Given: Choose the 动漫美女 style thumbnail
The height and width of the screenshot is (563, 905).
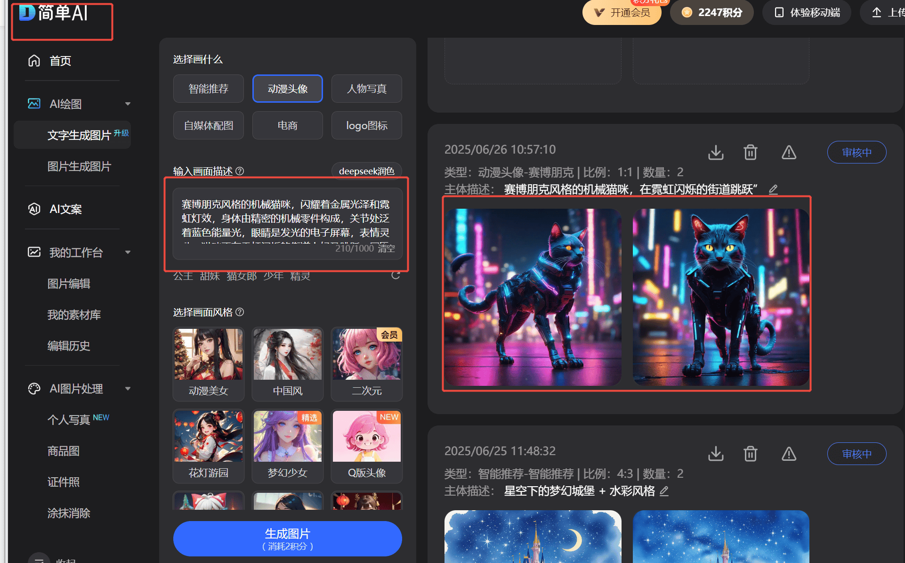Looking at the screenshot, I should (x=209, y=364).
